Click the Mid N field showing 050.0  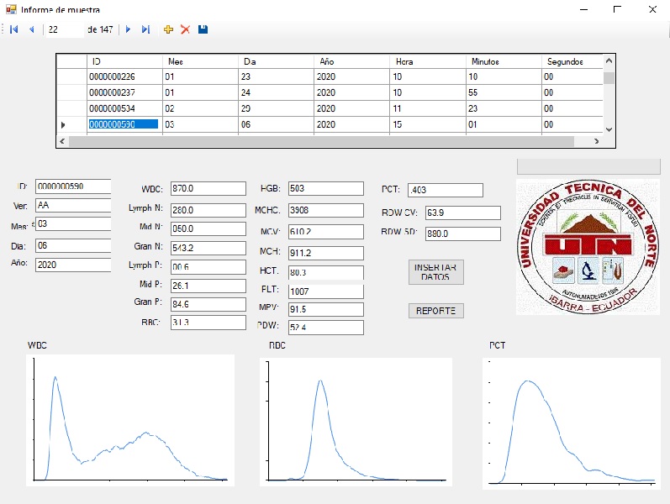208,228
